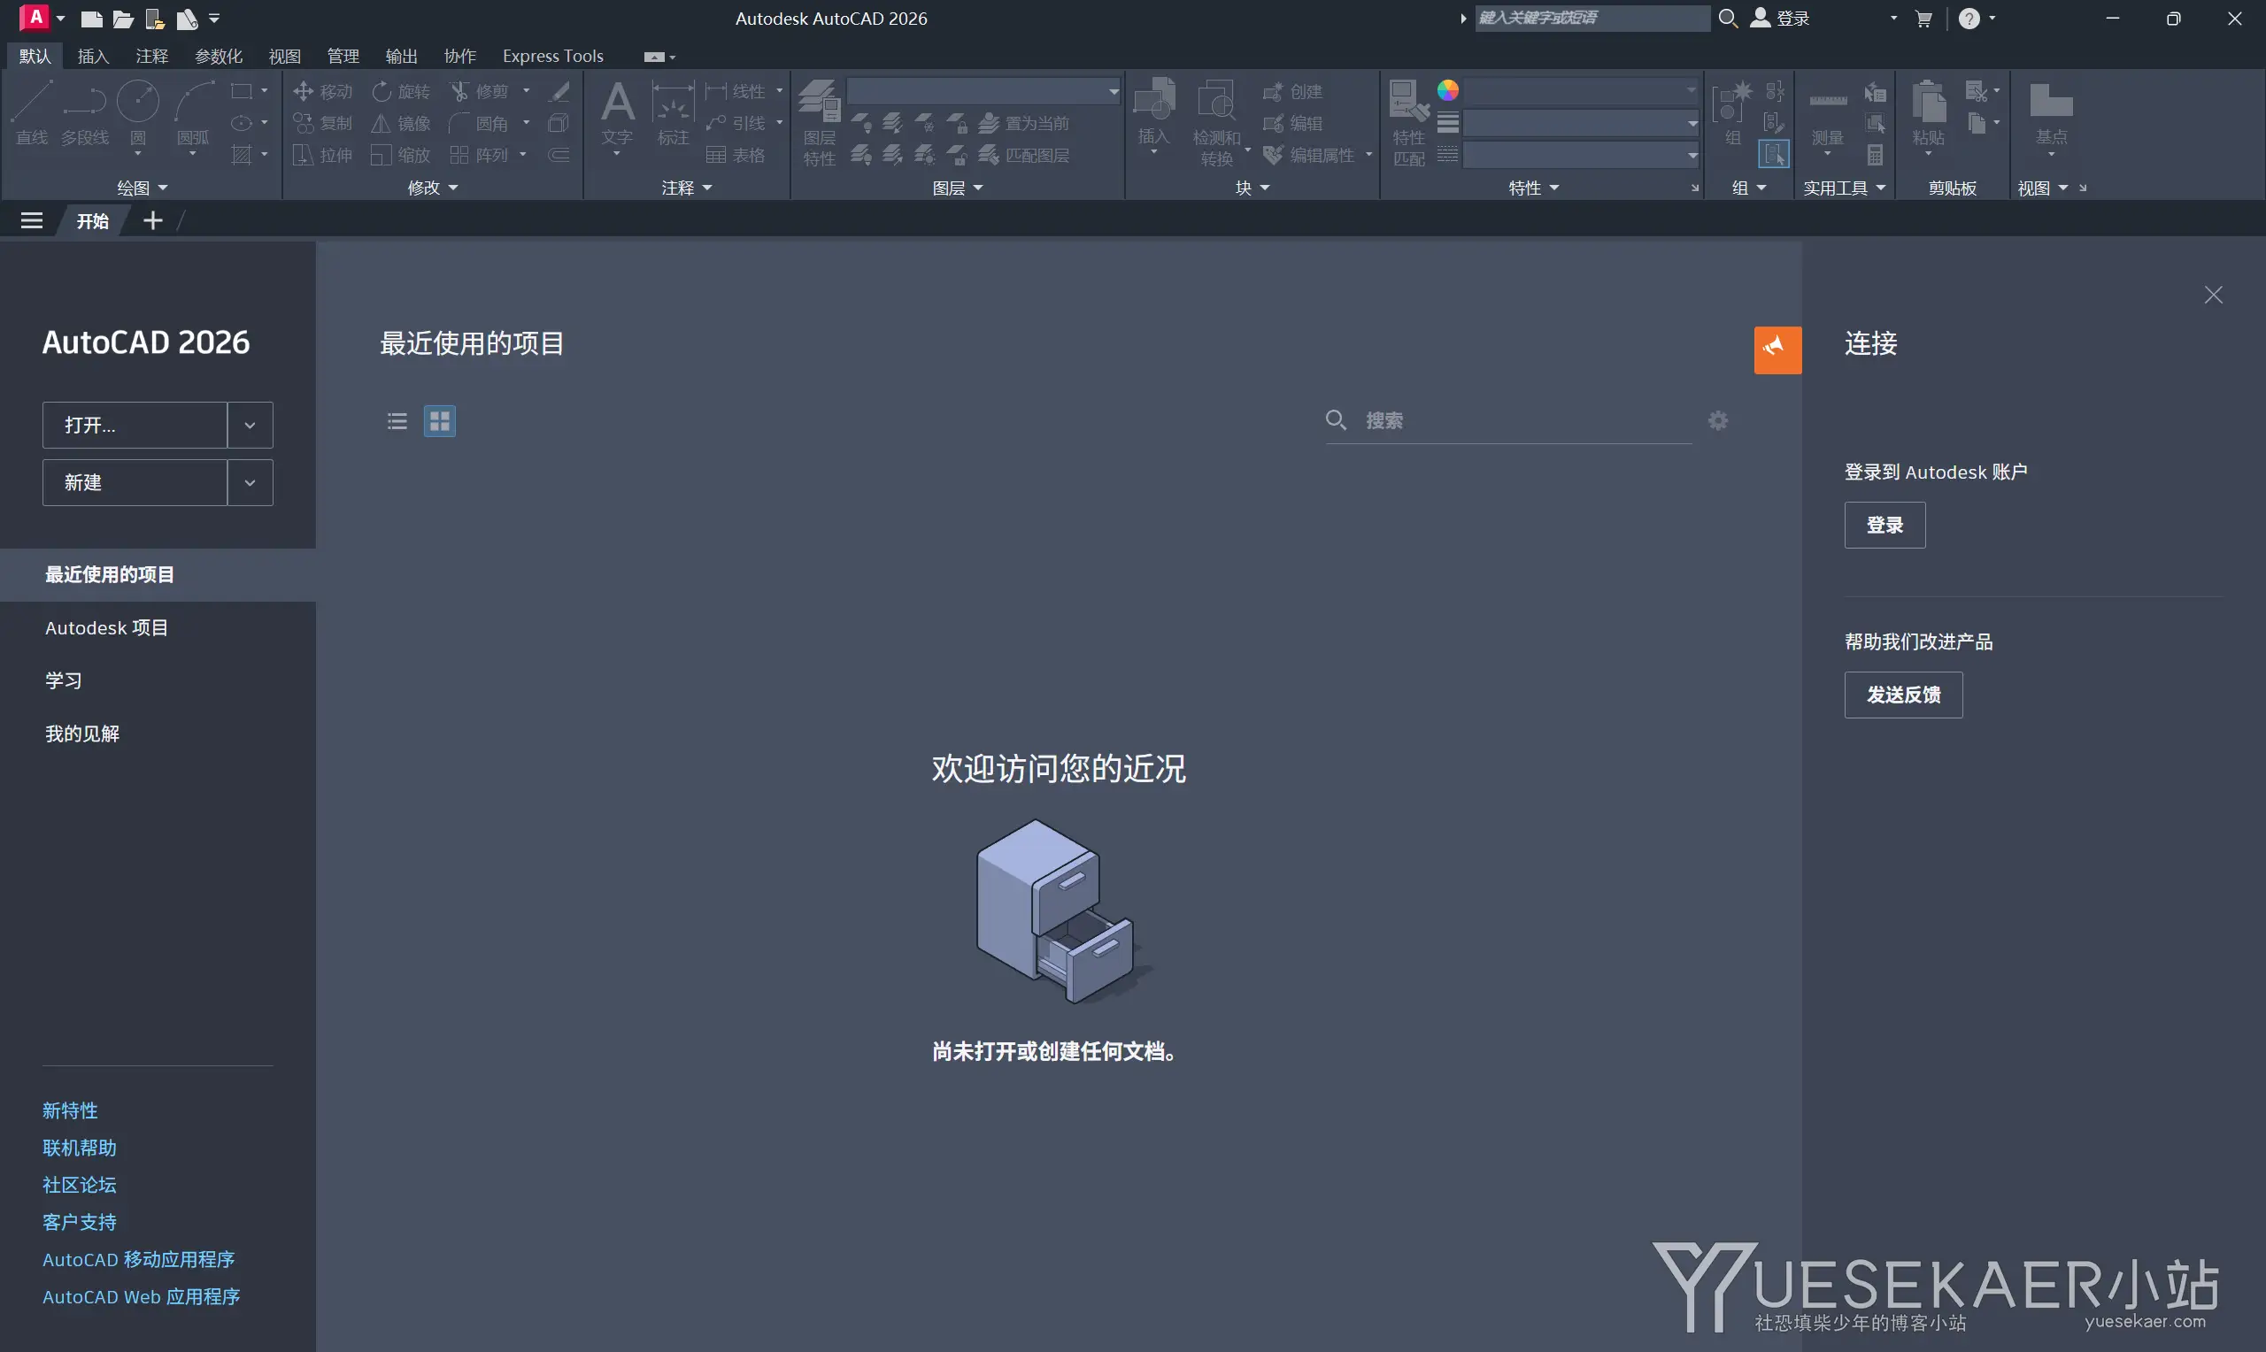This screenshot has height=1352, width=2266.
Task: Click the 发送反馈 (Send feedback) button
Action: pos(1903,695)
